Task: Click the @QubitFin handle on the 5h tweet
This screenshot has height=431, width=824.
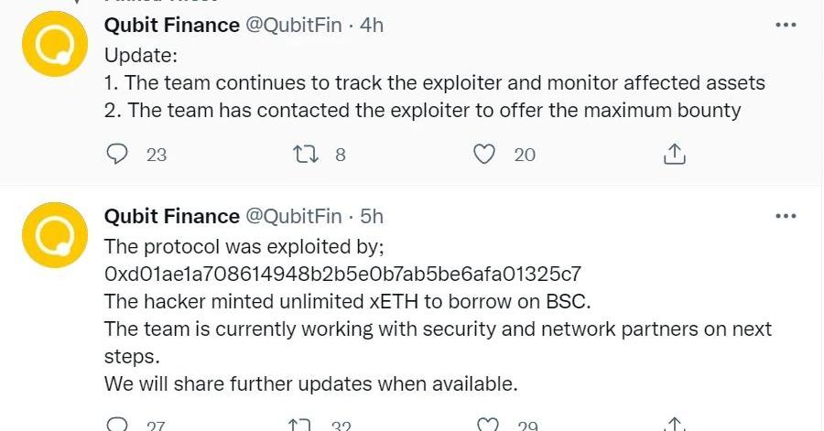Action: tap(293, 217)
